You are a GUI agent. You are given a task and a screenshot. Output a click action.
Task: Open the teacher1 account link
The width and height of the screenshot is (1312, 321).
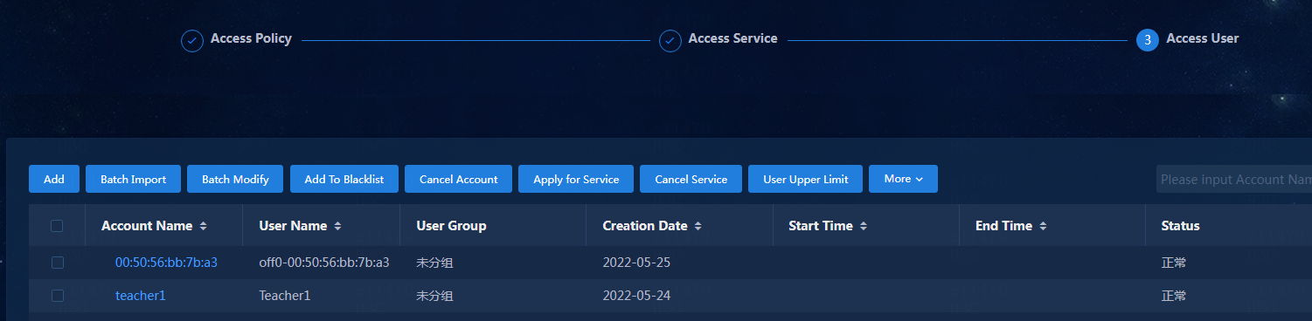(141, 296)
